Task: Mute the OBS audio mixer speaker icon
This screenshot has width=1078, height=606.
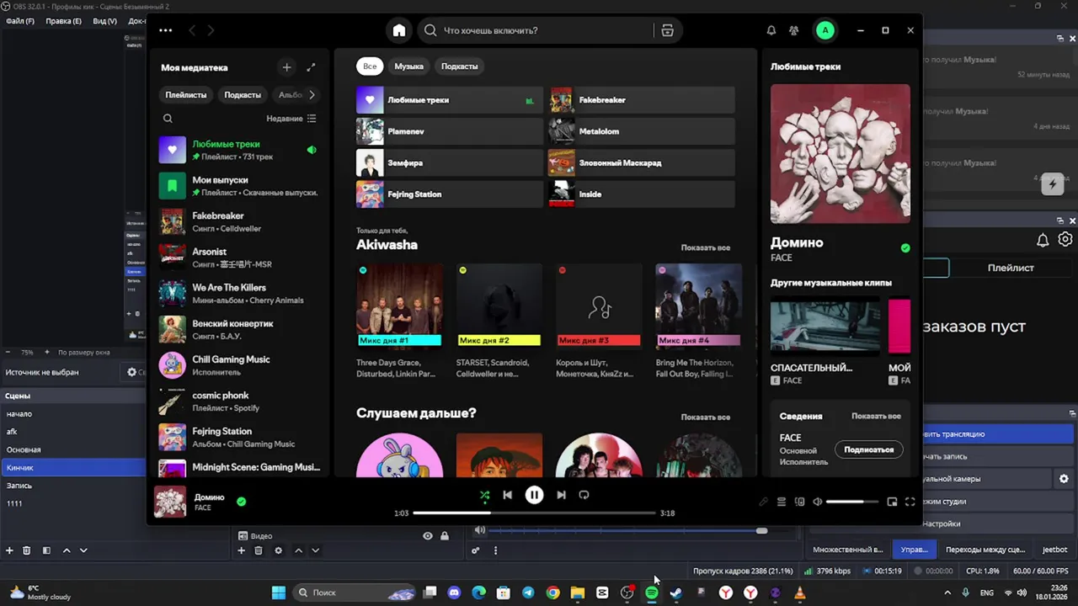Action: click(x=479, y=530)
